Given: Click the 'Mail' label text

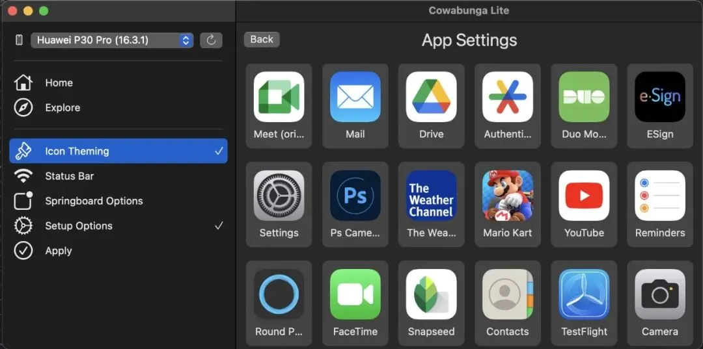Looking at the screenshot, I should 355,135.
